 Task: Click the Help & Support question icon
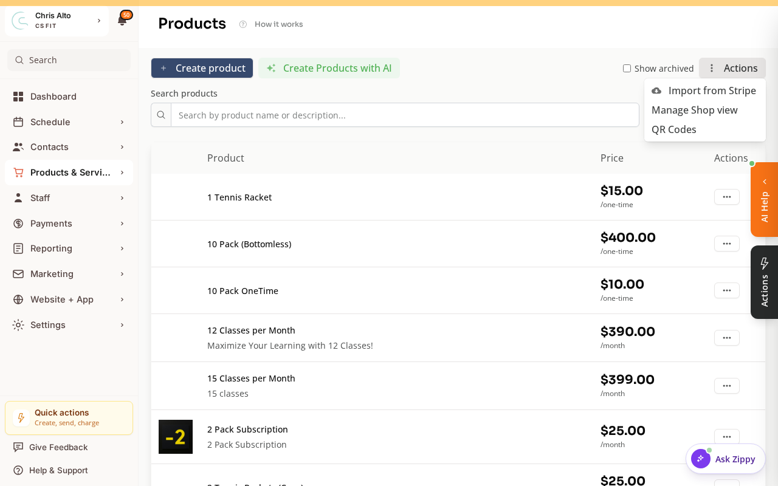(18, 470)
